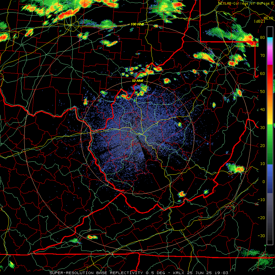Click the 30 value on the dBZ scale

coord(262,128)
